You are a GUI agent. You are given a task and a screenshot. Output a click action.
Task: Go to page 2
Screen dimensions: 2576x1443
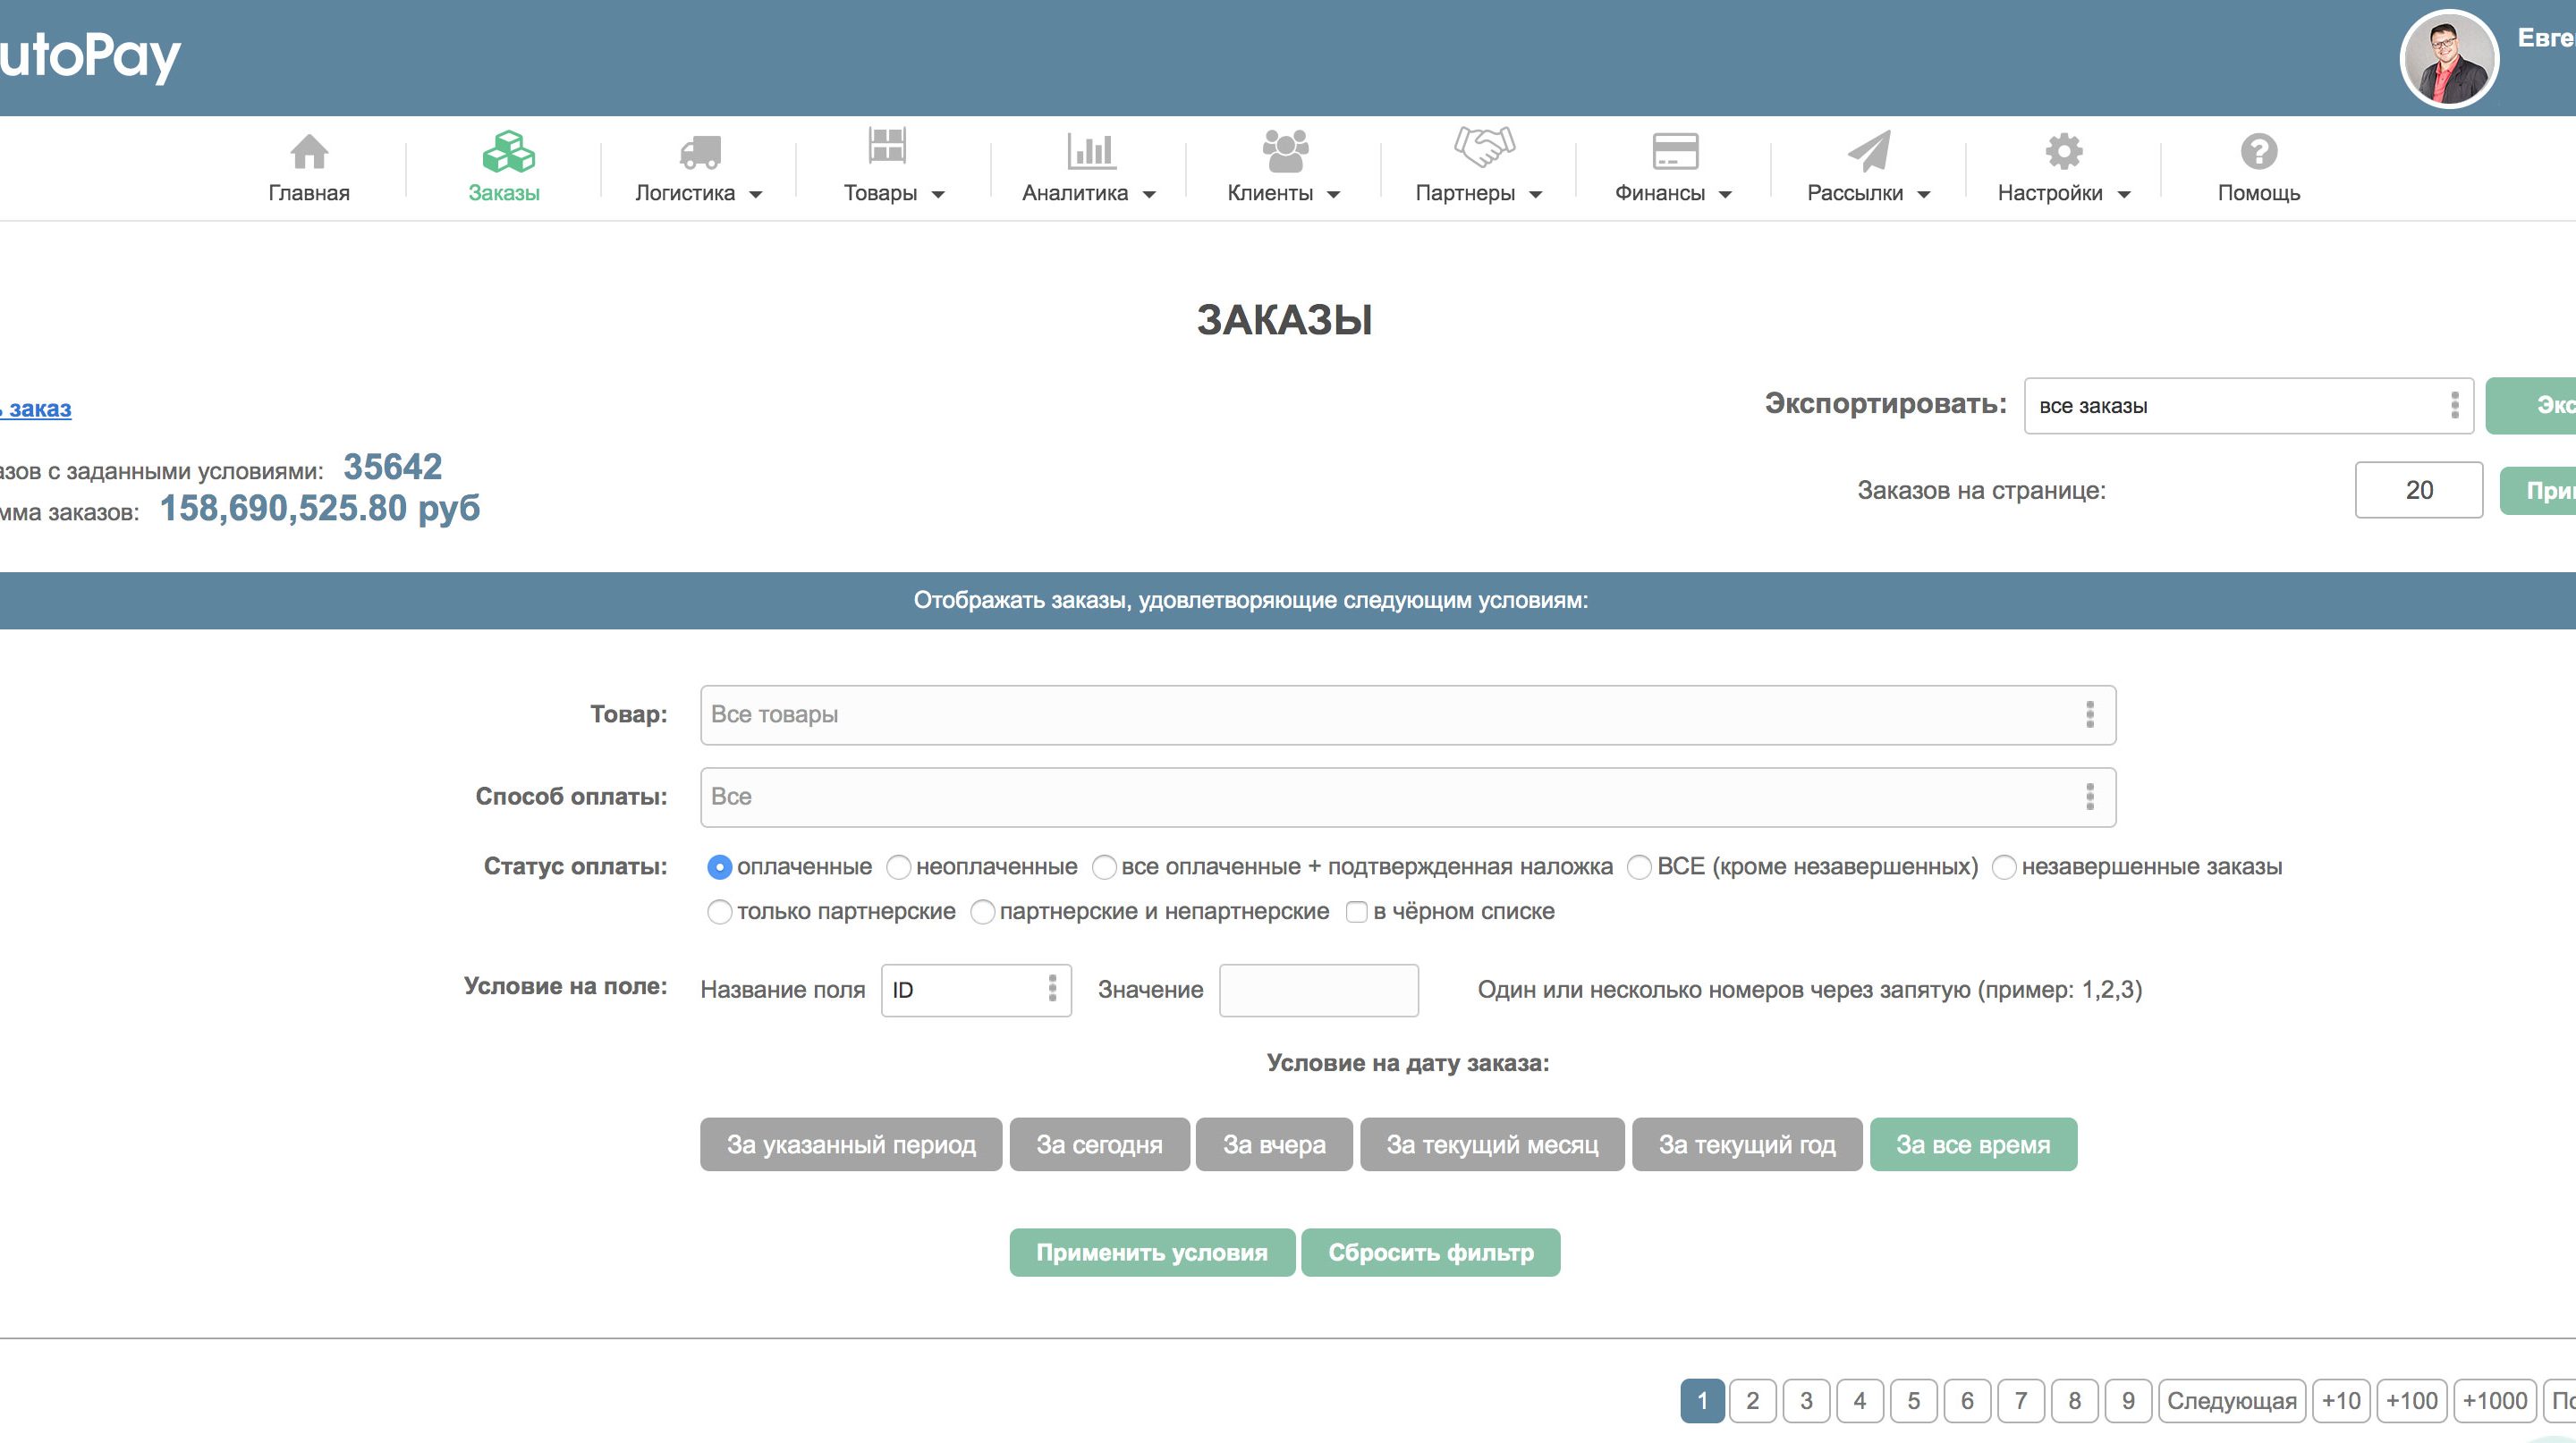[x=1752, y=1401]
